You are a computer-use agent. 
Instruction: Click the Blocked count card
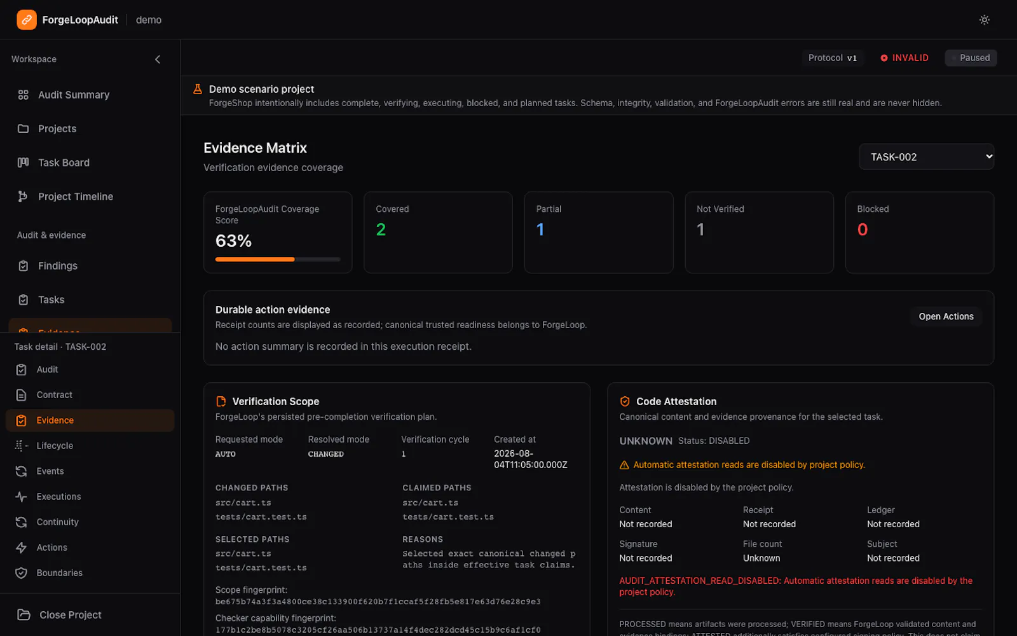coord(920,232)
